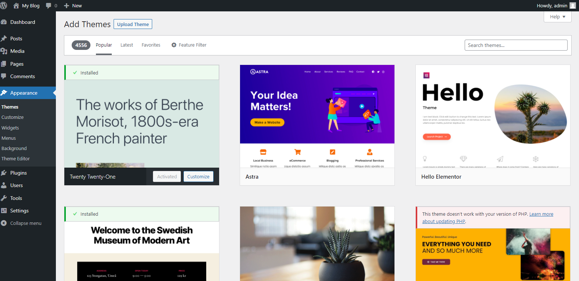Viewport: 579px width, 281px height.
Task: Click the Posts pushpin icon
Action: tap(4, 39)
